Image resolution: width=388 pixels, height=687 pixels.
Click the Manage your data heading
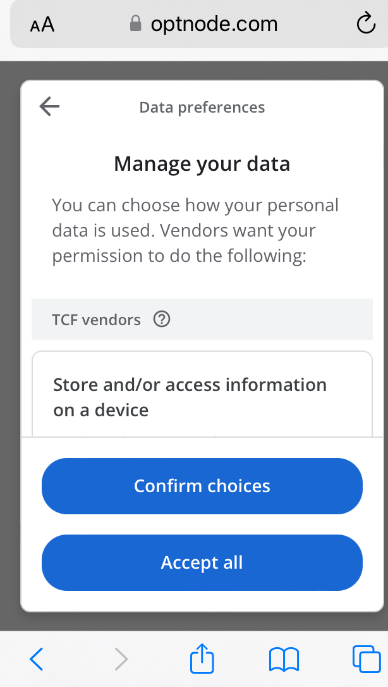coord(202,164)
